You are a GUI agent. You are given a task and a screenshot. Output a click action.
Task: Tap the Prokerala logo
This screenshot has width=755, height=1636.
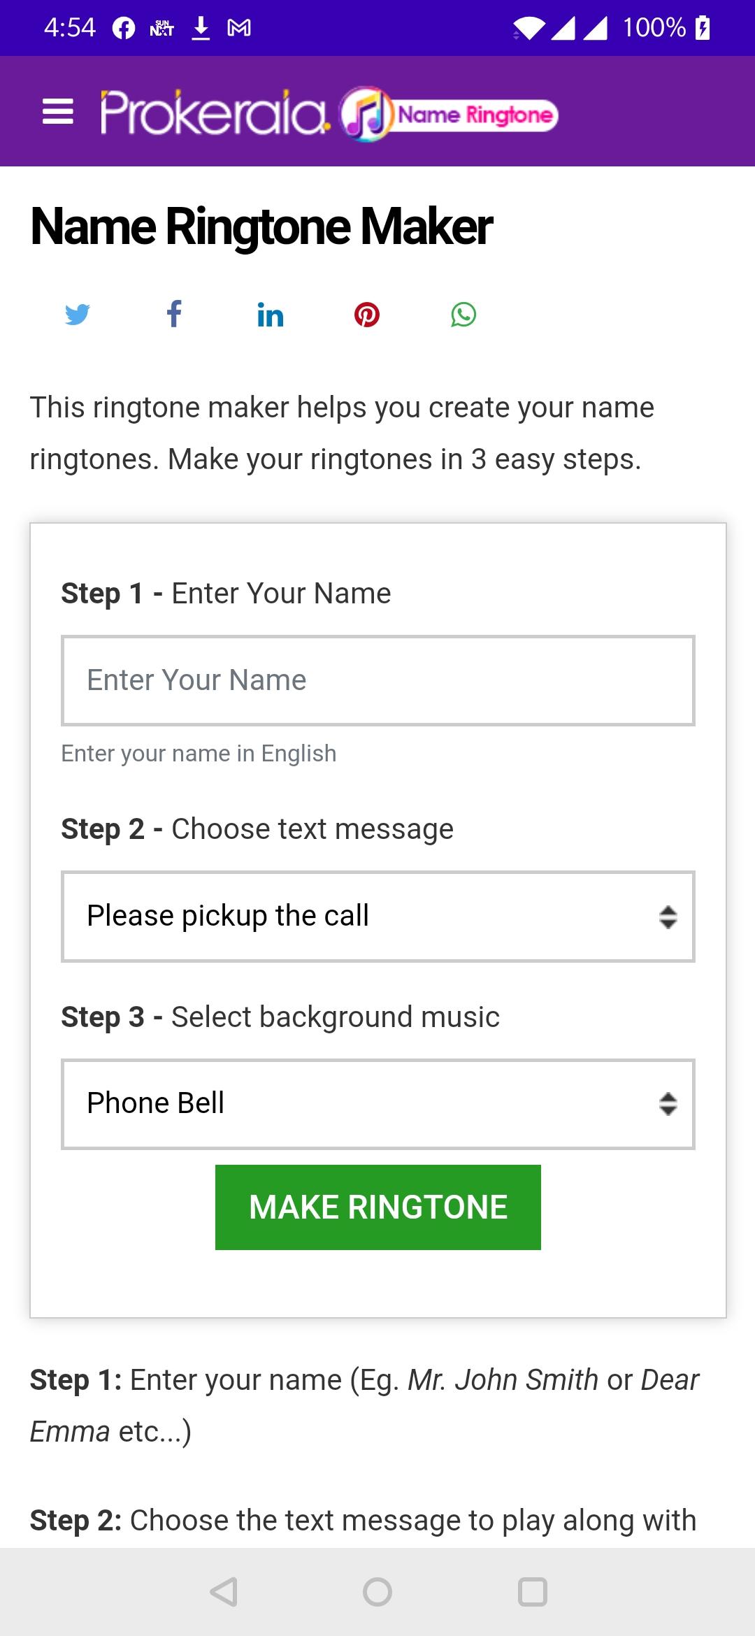click(x=215, y=113)
